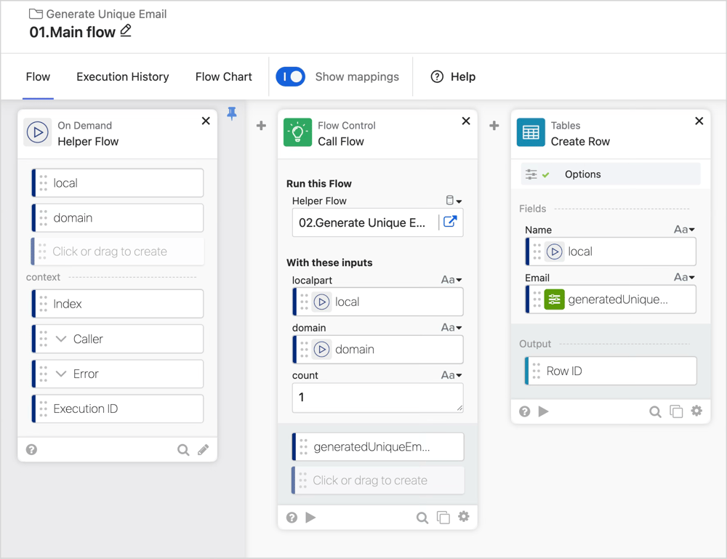Image resolution: width=727 pixels, height=559 pixels.
Task: Click the copy icon on the Call Flow card
Action: (443, 518)
